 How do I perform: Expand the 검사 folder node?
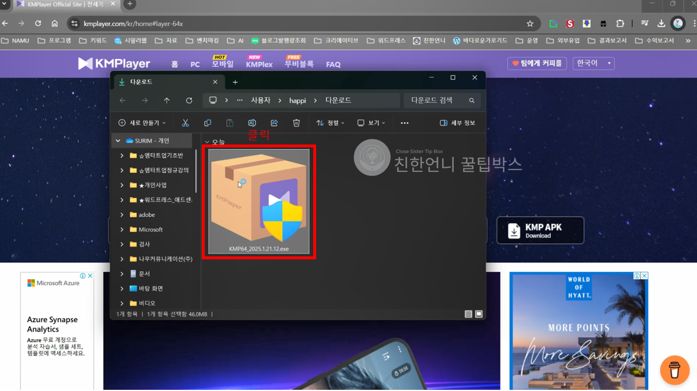(x=122, y=244)
